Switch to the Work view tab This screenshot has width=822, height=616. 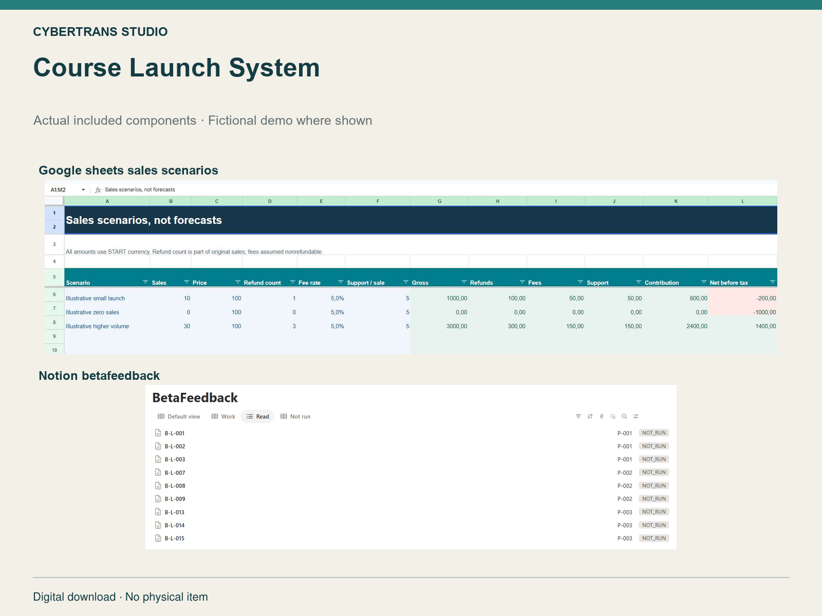click(x=223, y=416)
